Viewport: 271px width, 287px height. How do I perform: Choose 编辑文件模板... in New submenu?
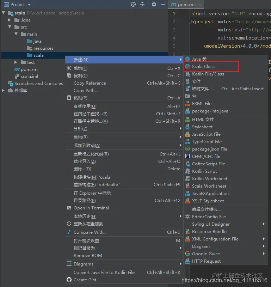click(x=226, y=209)
